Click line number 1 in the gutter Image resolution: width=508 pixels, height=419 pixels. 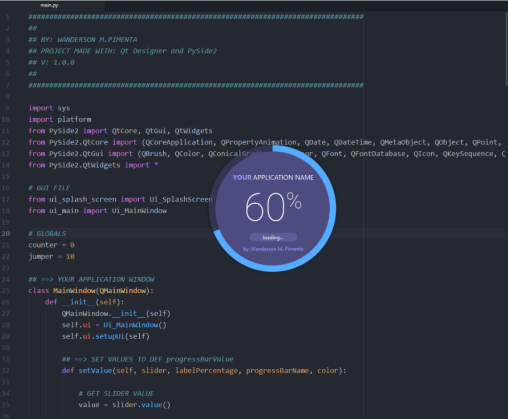tap(8, 17)
